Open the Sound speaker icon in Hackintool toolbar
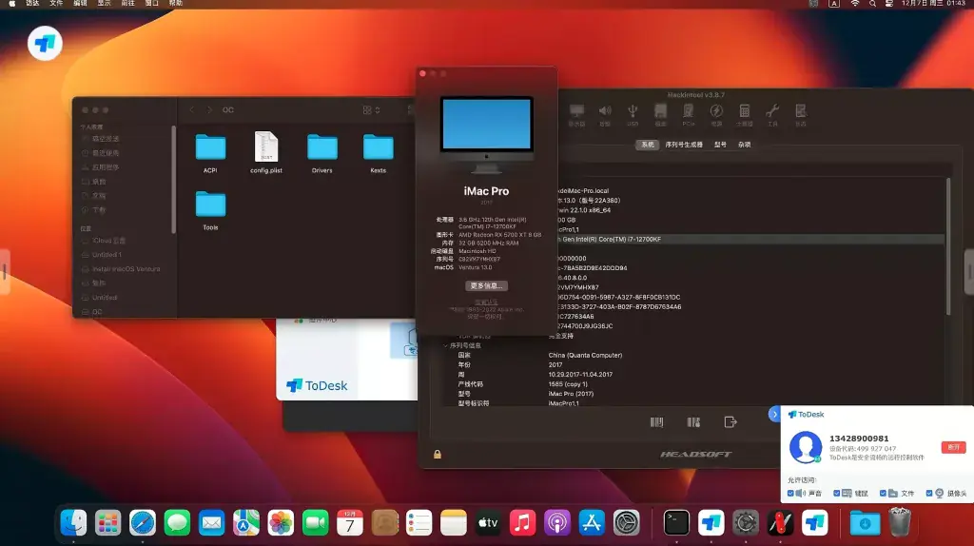 click(604, 114)
